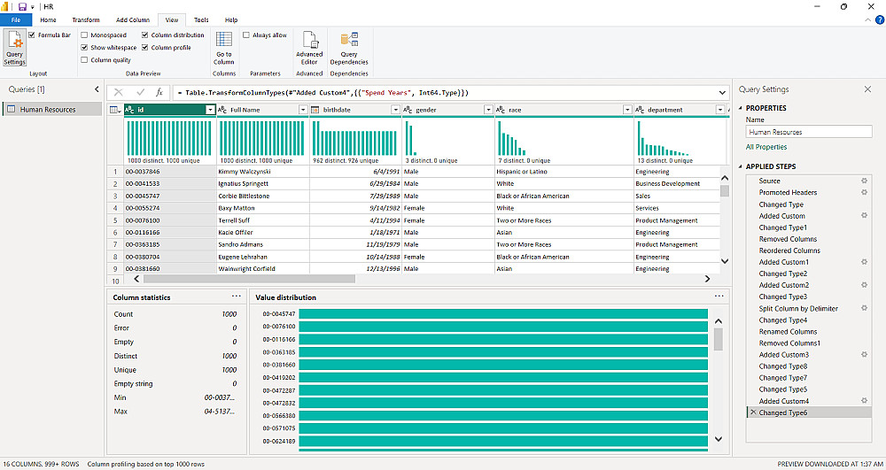
Task: Open the Advanced Editor
Action: (x=309, y=48)
